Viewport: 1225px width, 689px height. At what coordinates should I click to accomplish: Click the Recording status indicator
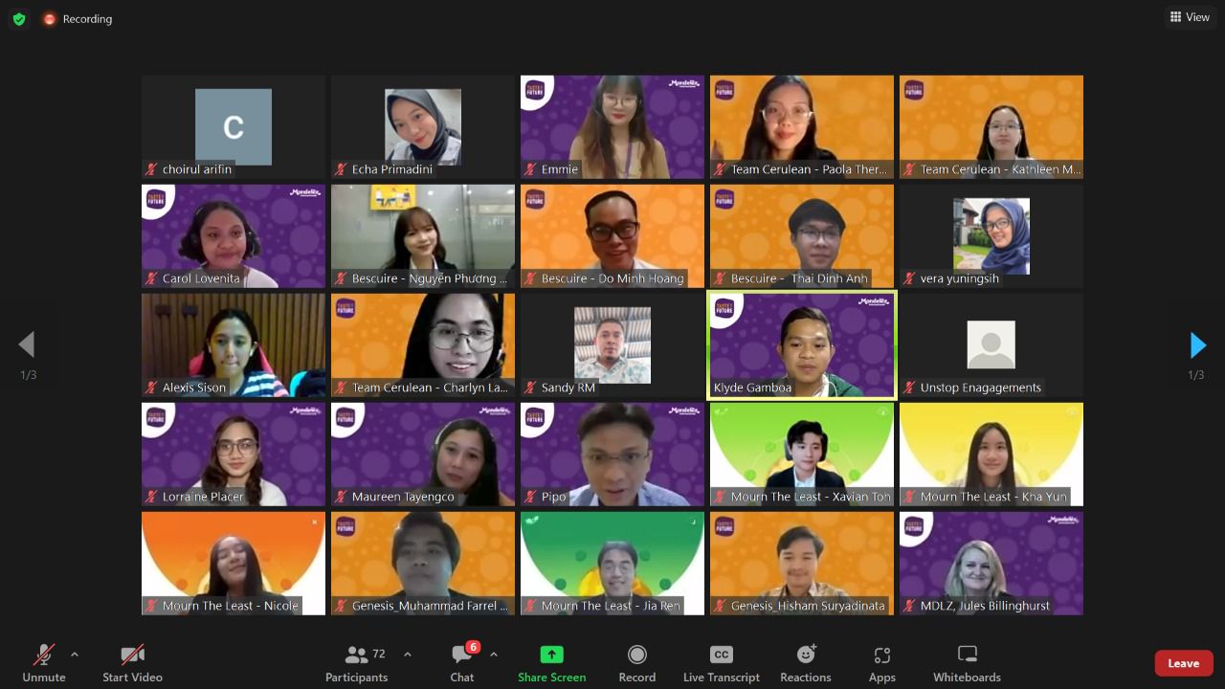78,19
